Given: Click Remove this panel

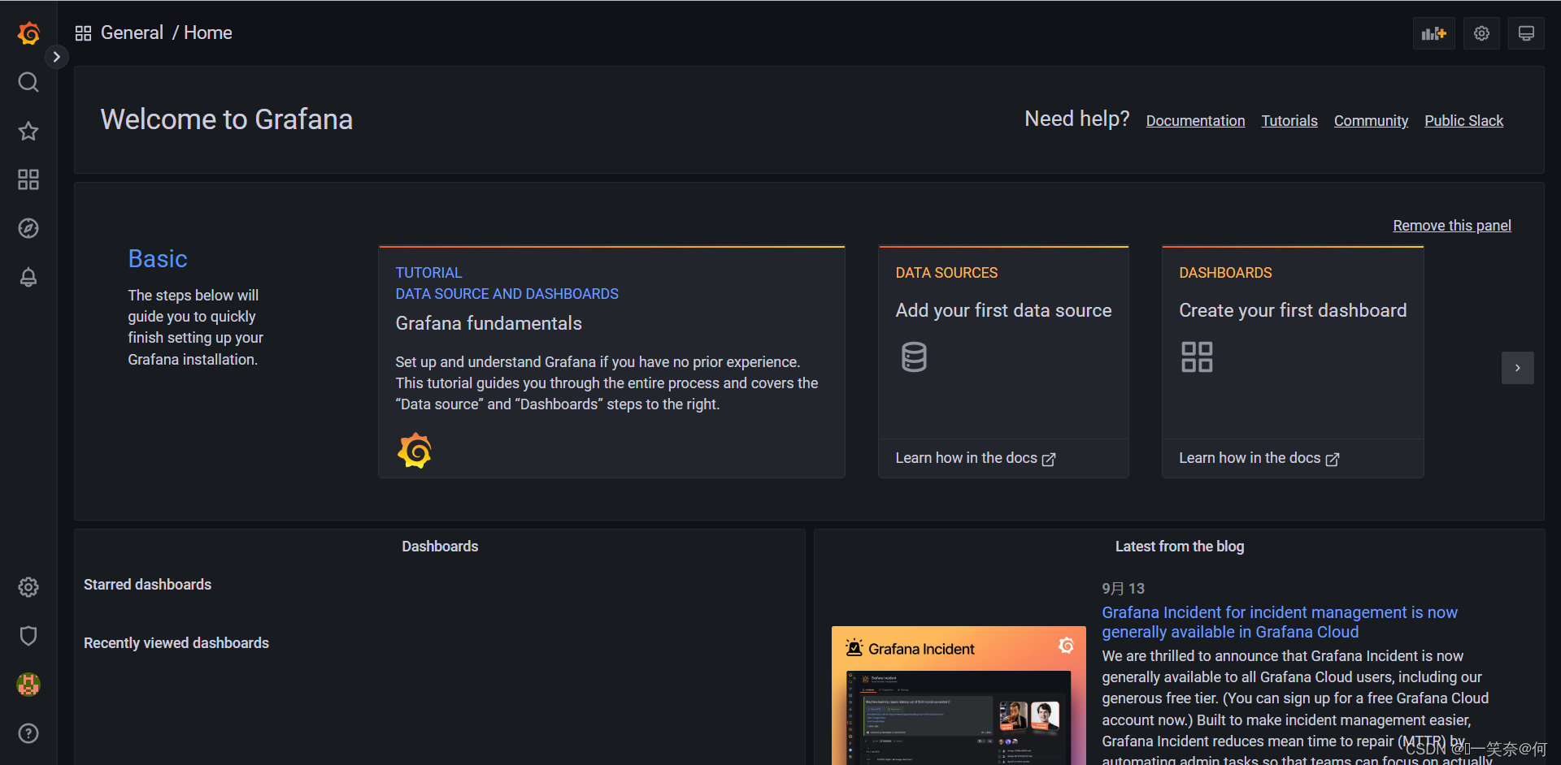Looking at the screenshot, I should coord(1452,226).
